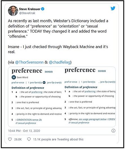Click the blue verified checkmark badge
Screen dimensions: 125x149
coord(43,9)
